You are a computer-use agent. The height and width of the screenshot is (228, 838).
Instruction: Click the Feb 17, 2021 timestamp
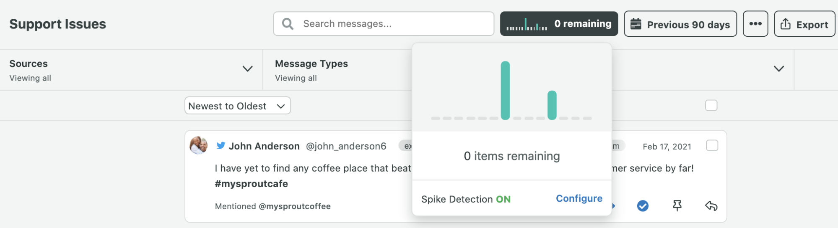[667, 147]
